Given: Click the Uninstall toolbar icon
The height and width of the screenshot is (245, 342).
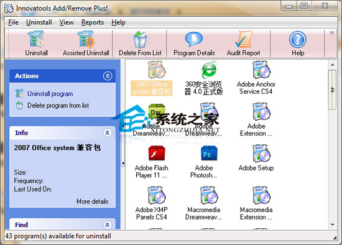Looking at the screenshot, I should click(x=36, y=44).
